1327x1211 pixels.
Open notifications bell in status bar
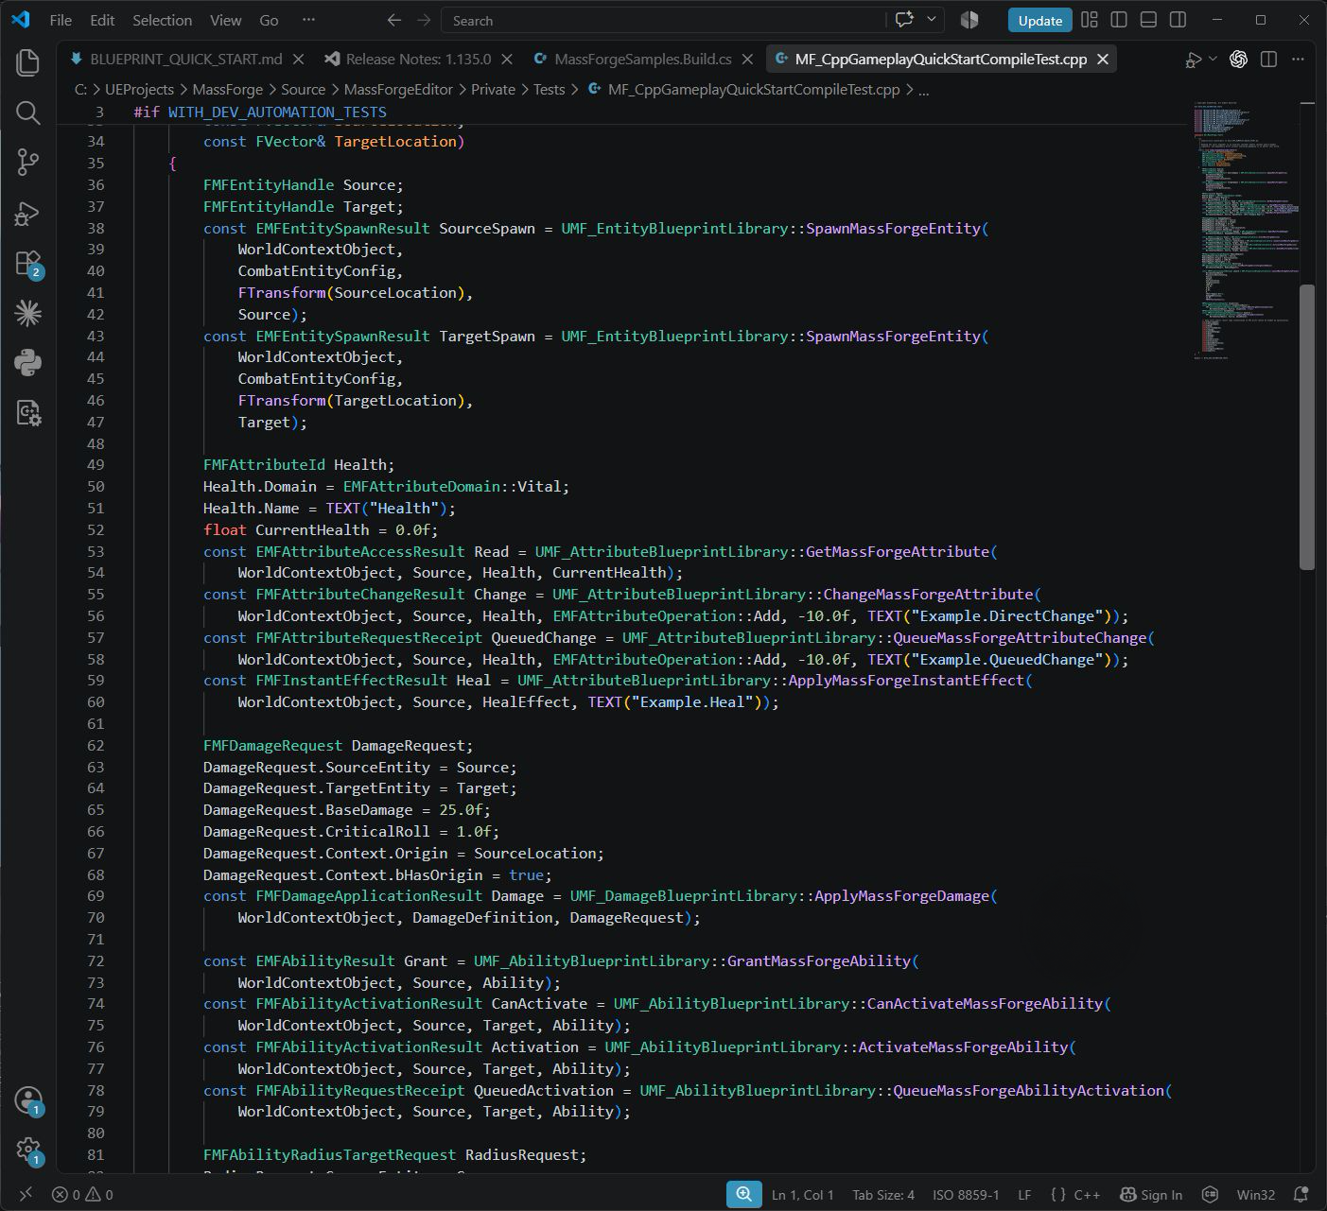[1301, 1194]
